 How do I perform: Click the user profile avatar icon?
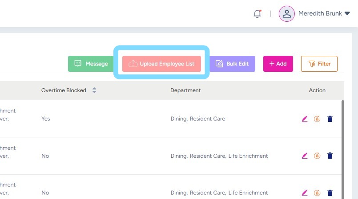tap(287, 14)
